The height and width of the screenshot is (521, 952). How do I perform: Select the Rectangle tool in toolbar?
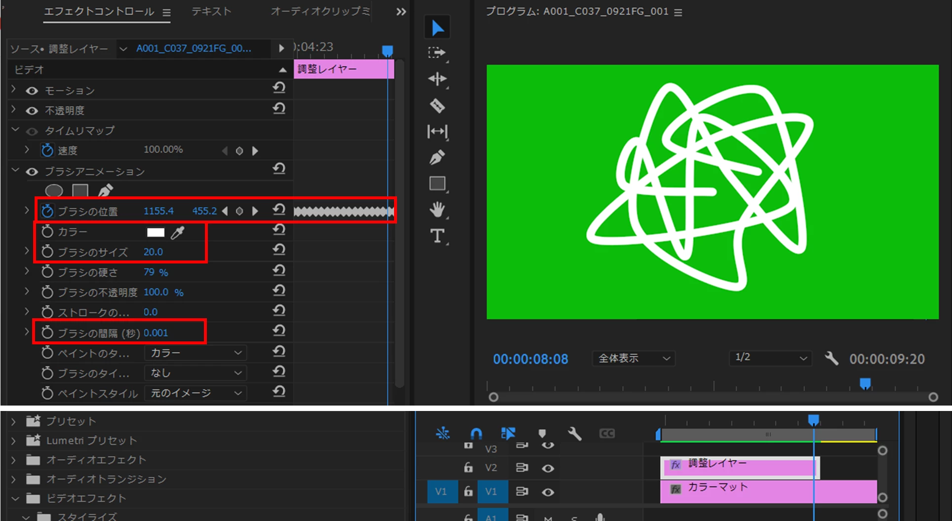[x=437, y=184]
